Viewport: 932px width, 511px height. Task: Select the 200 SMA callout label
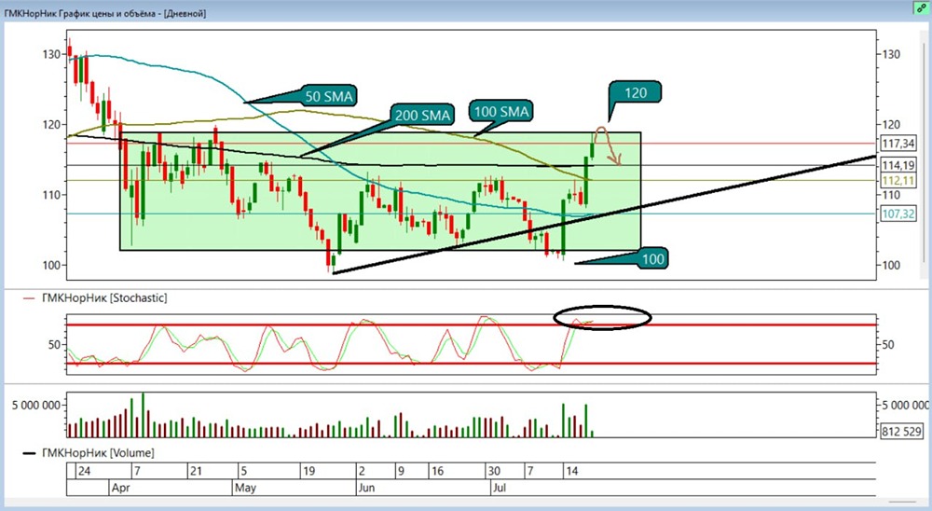(x=422, y=115)
